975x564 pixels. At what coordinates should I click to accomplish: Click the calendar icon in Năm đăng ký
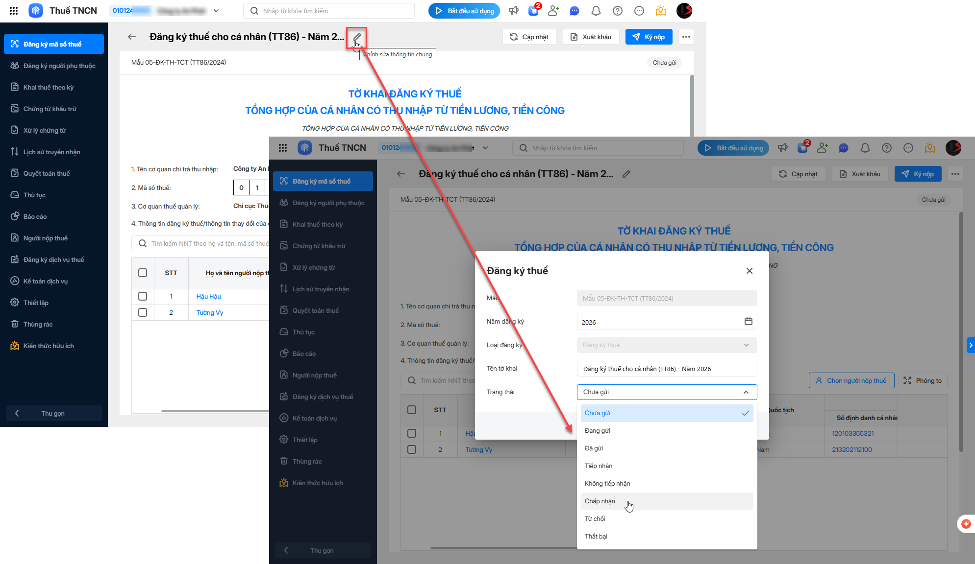click(x=748, y=322)
